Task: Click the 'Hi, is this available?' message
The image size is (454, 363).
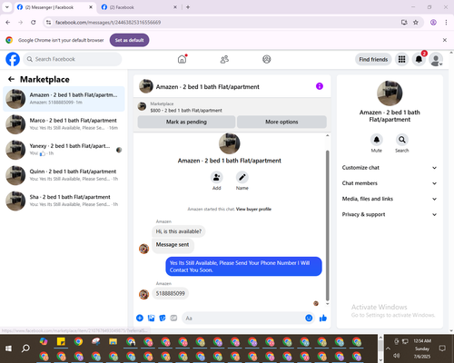Action: click(179, 231)
